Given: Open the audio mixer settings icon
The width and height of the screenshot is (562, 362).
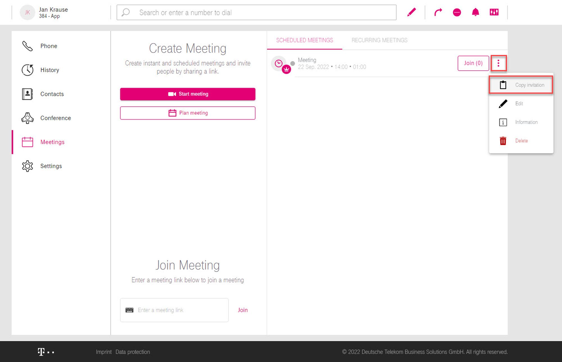Looking at the screenshot, I should pyautogui.click(x=494, y=12).
